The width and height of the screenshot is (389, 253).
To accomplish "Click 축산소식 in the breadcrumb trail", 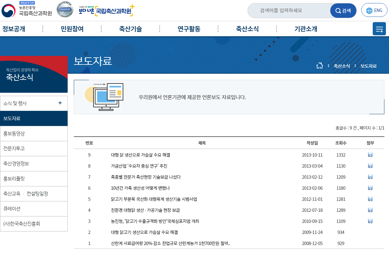I will pyautogui.click(x=341, y=65).
